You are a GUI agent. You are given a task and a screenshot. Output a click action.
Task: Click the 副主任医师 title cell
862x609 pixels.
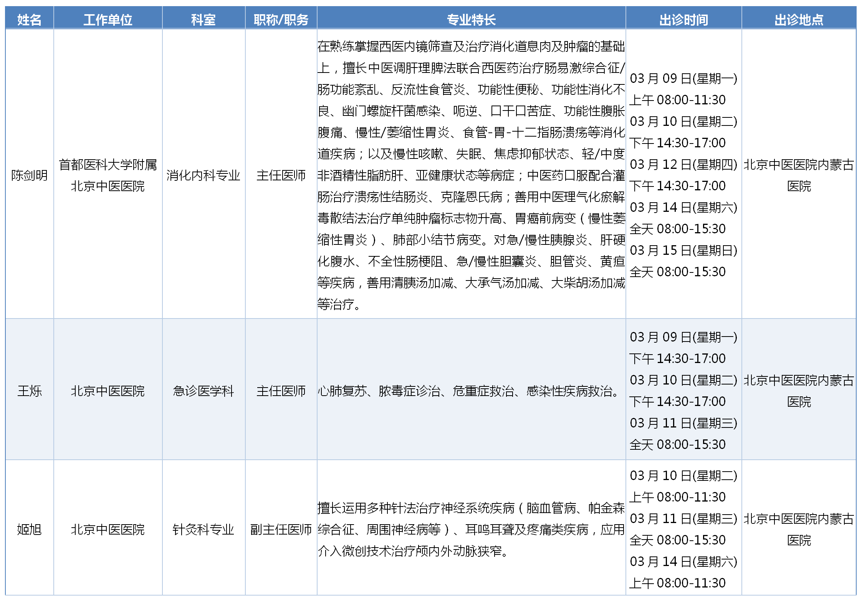(x=281, y=530)
